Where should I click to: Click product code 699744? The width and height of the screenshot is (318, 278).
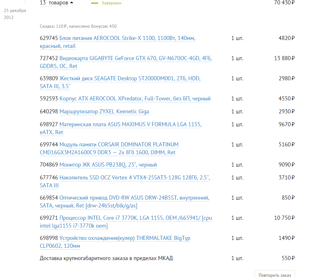click(49, 145)
